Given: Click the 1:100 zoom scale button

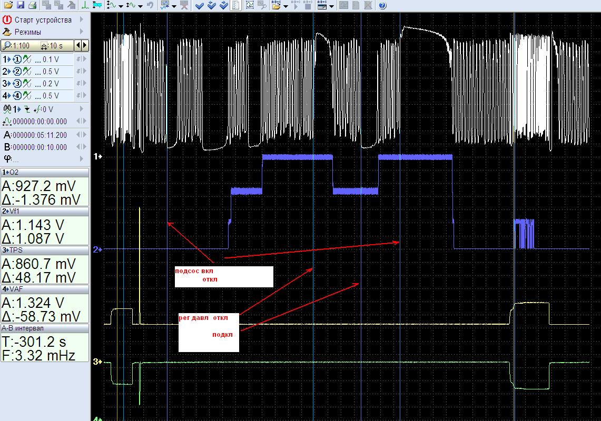Looking at the screenshot, I should pyautogui.click(x=18, y=46).
